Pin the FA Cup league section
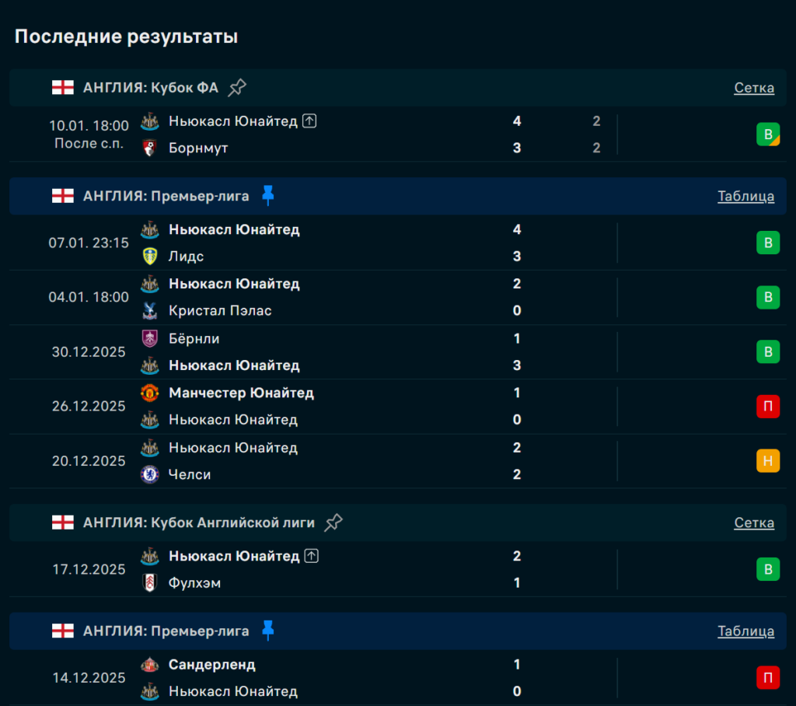Viewport: 796px width, 706px height. pos(237,87)
